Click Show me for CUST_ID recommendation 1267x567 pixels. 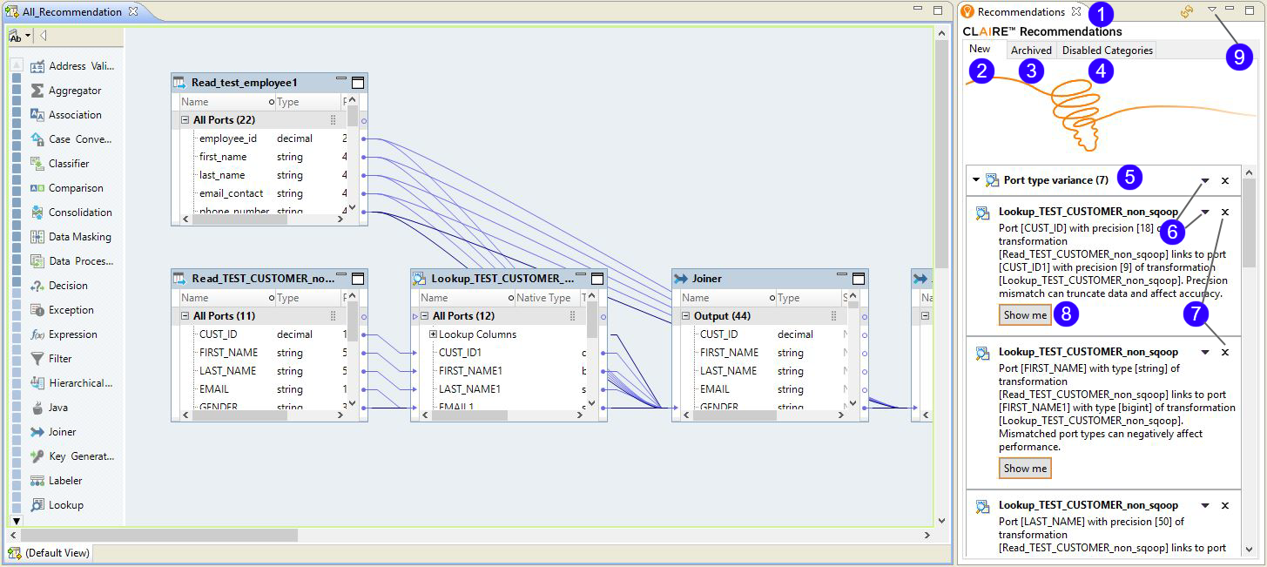click(1025, 315)
